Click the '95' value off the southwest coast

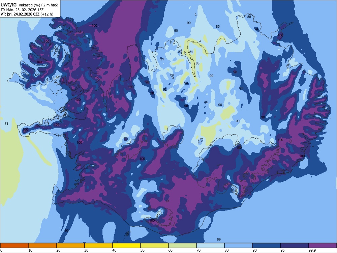(x=127, y=234)
